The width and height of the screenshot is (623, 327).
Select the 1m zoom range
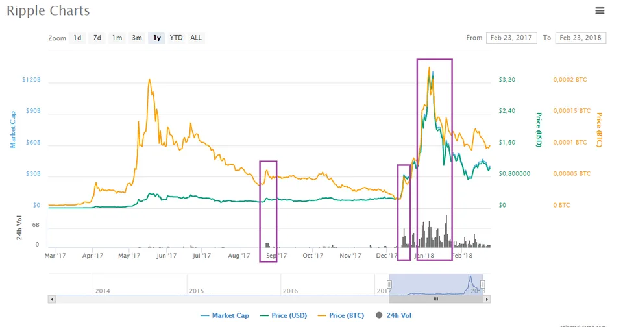coord(117,38)
